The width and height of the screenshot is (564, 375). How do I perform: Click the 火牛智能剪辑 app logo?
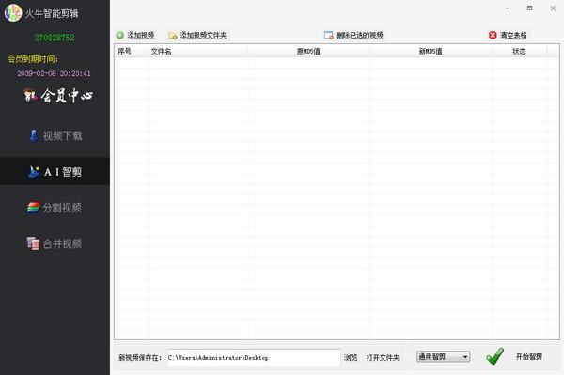click(x=13, y=13)
